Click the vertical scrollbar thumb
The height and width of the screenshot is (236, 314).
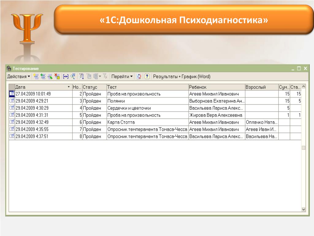(x=304, y=148)
